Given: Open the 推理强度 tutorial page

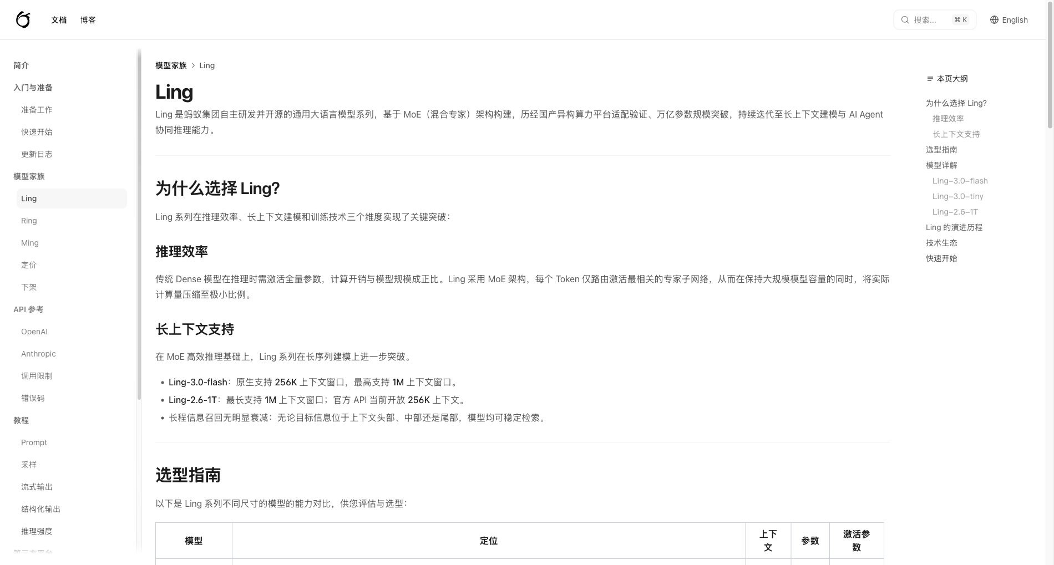Looking at the screenshot, I should [37, 531].
